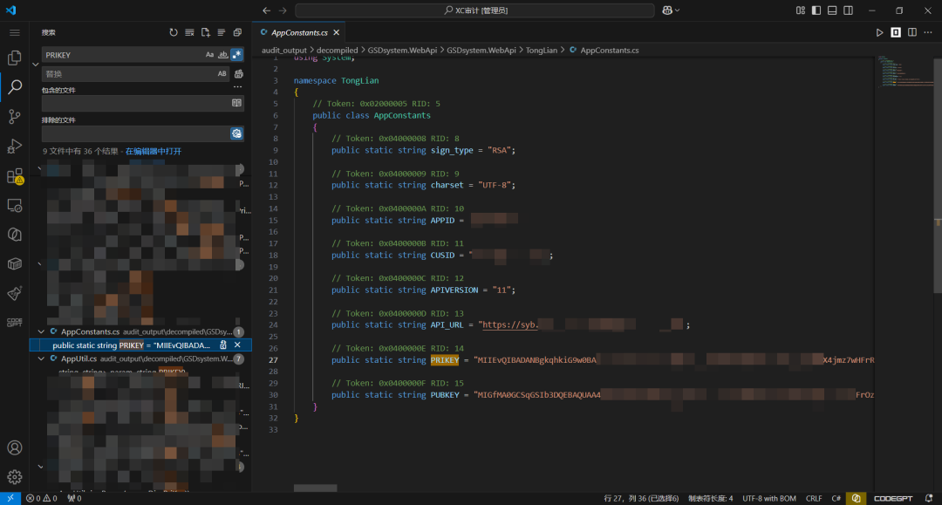
Task: Collapse the AppUtil.cs search result group
Action: pyautogui.click(x=41, y=358)
